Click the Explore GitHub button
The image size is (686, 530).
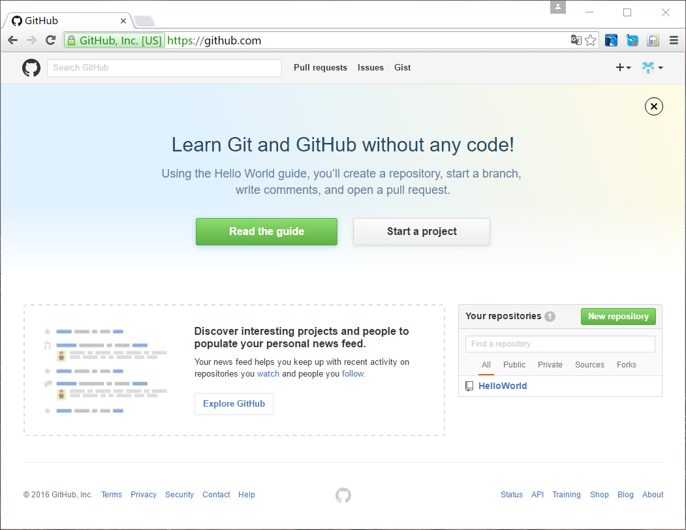234,403
